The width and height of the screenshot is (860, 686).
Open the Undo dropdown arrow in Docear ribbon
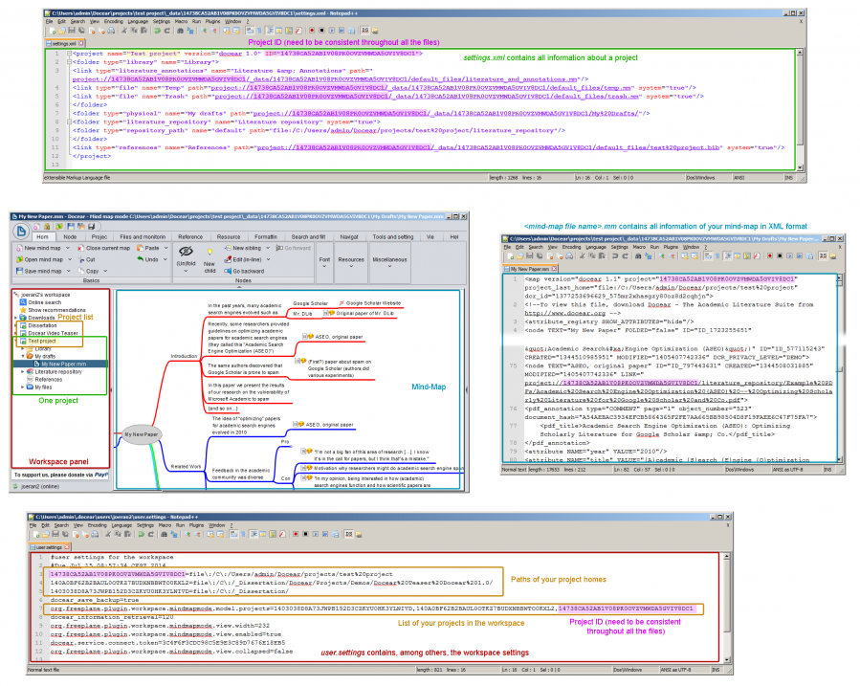(x=165, y=259)
